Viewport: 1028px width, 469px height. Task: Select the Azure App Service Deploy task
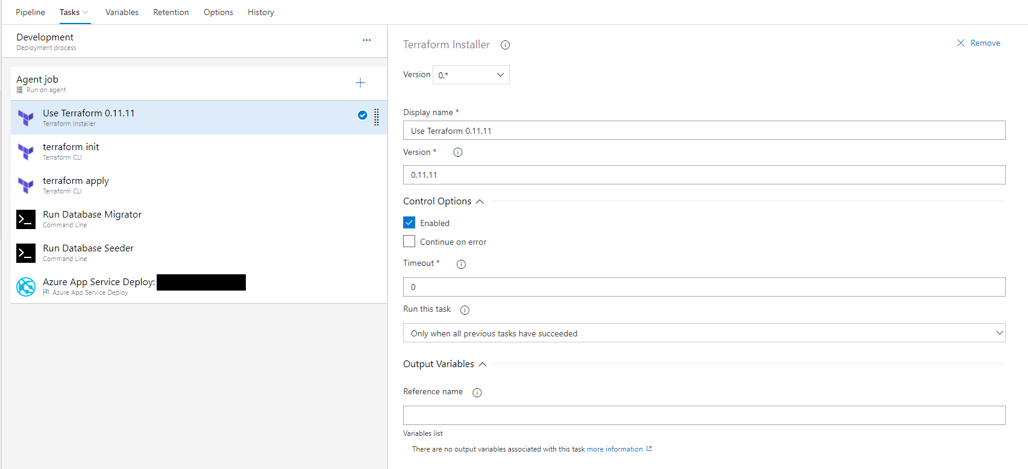click(x=199, y=286)
